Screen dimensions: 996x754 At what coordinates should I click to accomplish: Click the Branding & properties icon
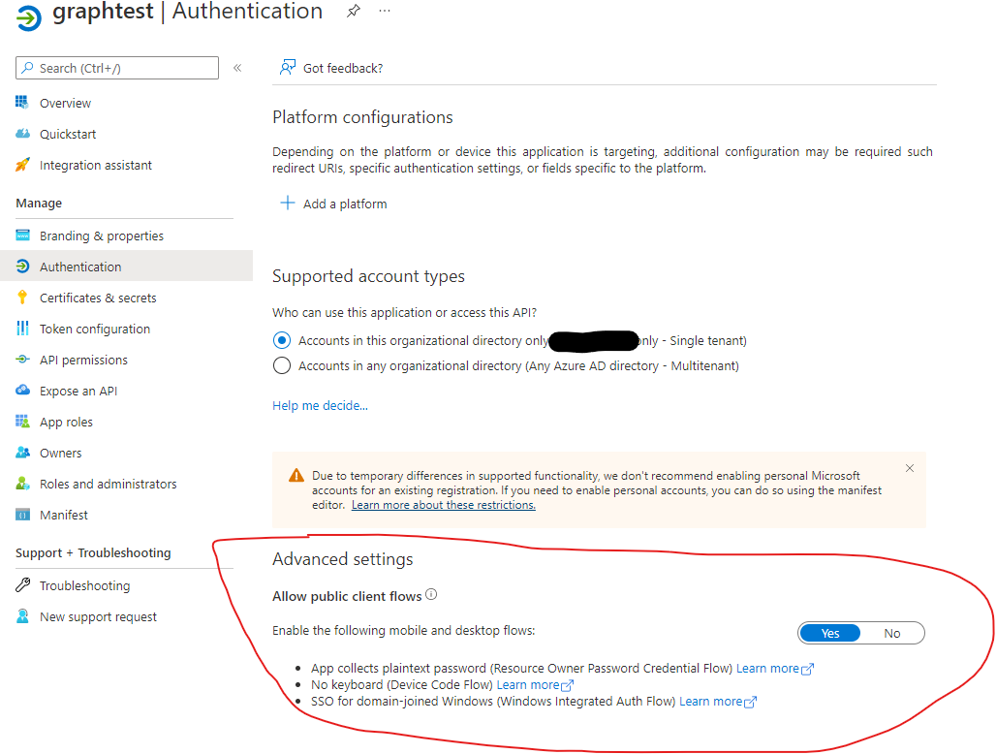point(22,236)
